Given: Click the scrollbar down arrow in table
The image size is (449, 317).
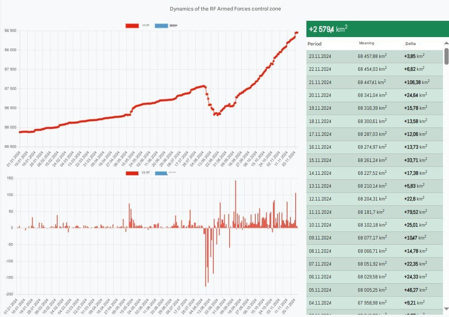Looking at the screenshot, I should point(446,308).
